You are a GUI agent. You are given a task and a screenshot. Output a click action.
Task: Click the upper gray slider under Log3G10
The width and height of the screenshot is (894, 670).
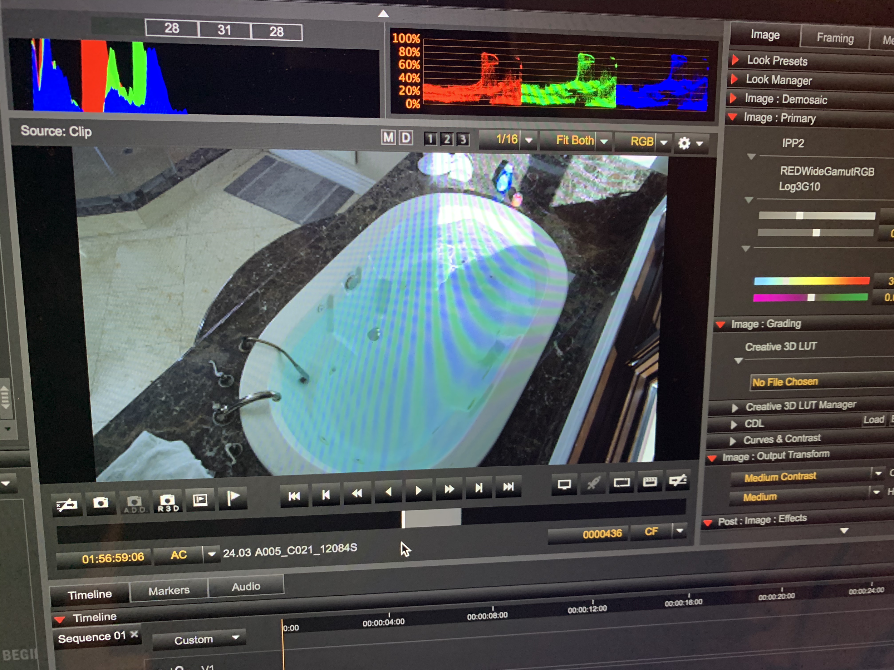817,216
